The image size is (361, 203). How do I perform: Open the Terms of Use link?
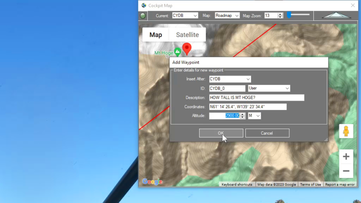[x=310, y=184]
